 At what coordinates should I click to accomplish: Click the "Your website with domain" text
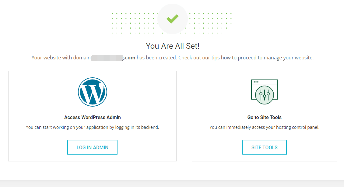61,58
